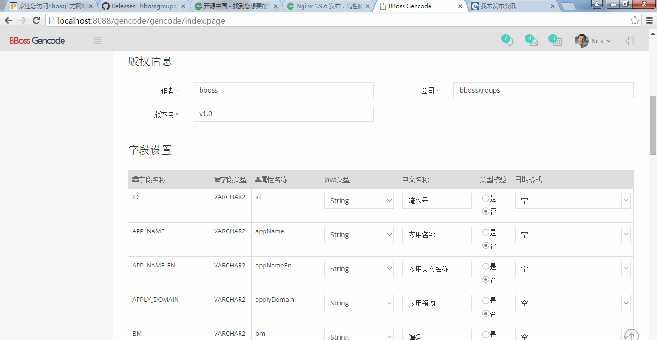Open the notifications bell icon
This screenshot has height=340, width=657.
pyautogui.click(x=509, y=42)
